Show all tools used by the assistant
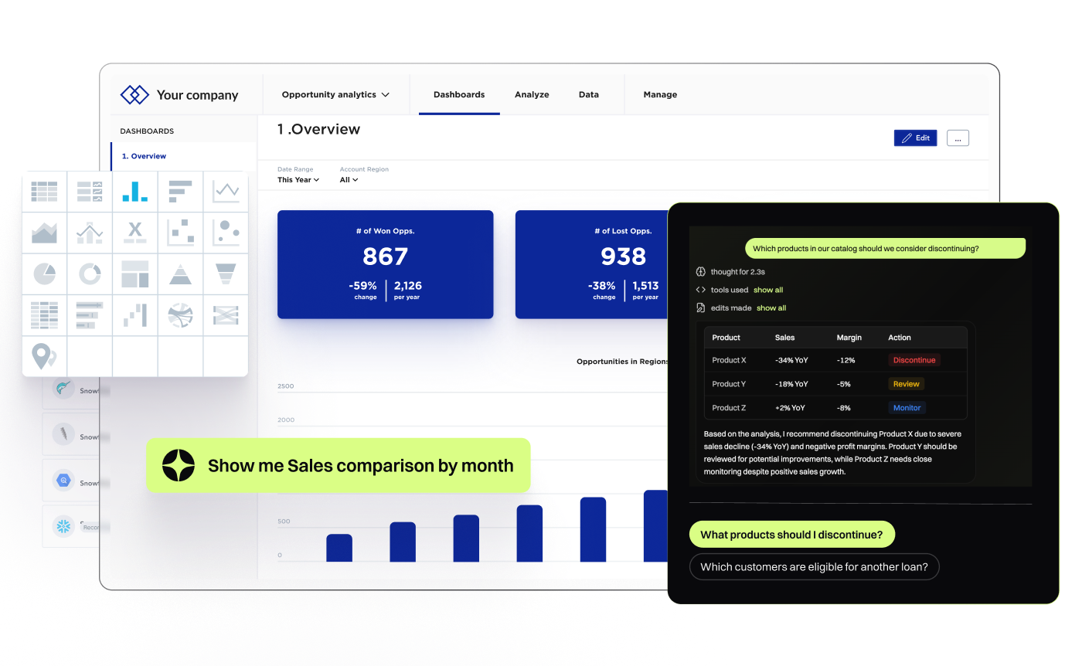Viewport: 1082px width, 666px height. point(767,290)
